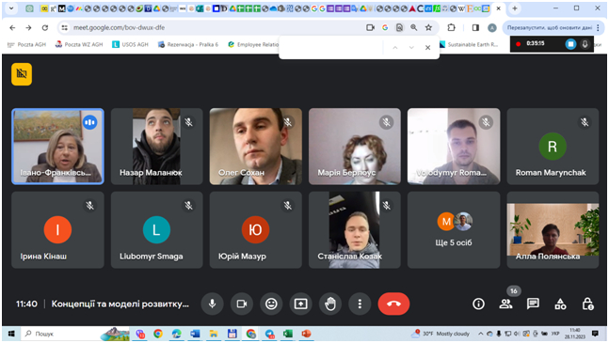Toggle the browser side panel icon
Viewport: 609px width, 343px height.
[475, 27]
